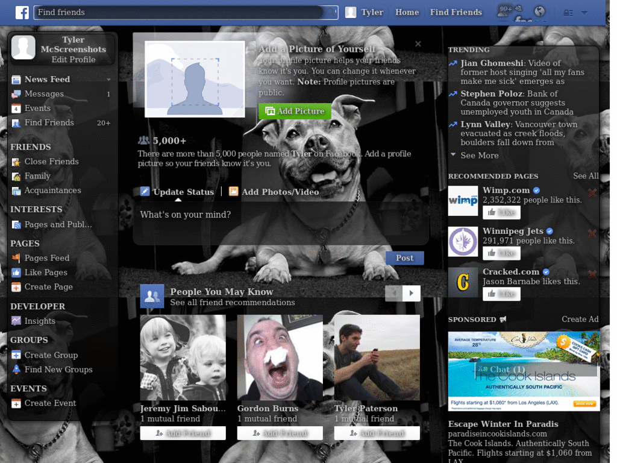This screenshot has width=617, height=463.
Task: Open the account menu dropdown arrow
Action: (x=584, y=13)
